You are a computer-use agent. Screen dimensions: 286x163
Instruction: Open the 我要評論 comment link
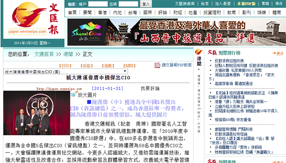[150, 88]
